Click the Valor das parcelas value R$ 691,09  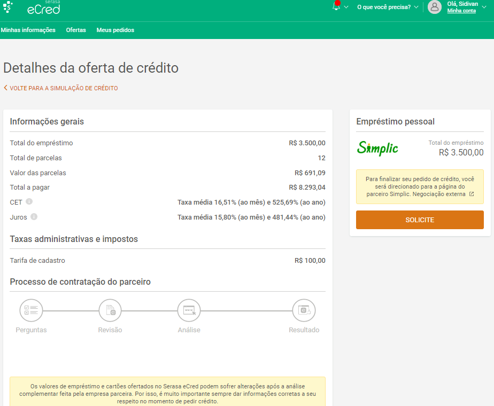tap(310, 173)
